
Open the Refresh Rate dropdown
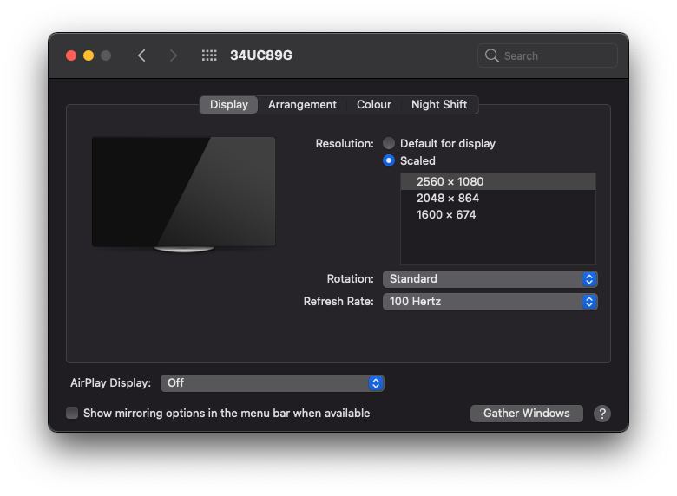490,302
